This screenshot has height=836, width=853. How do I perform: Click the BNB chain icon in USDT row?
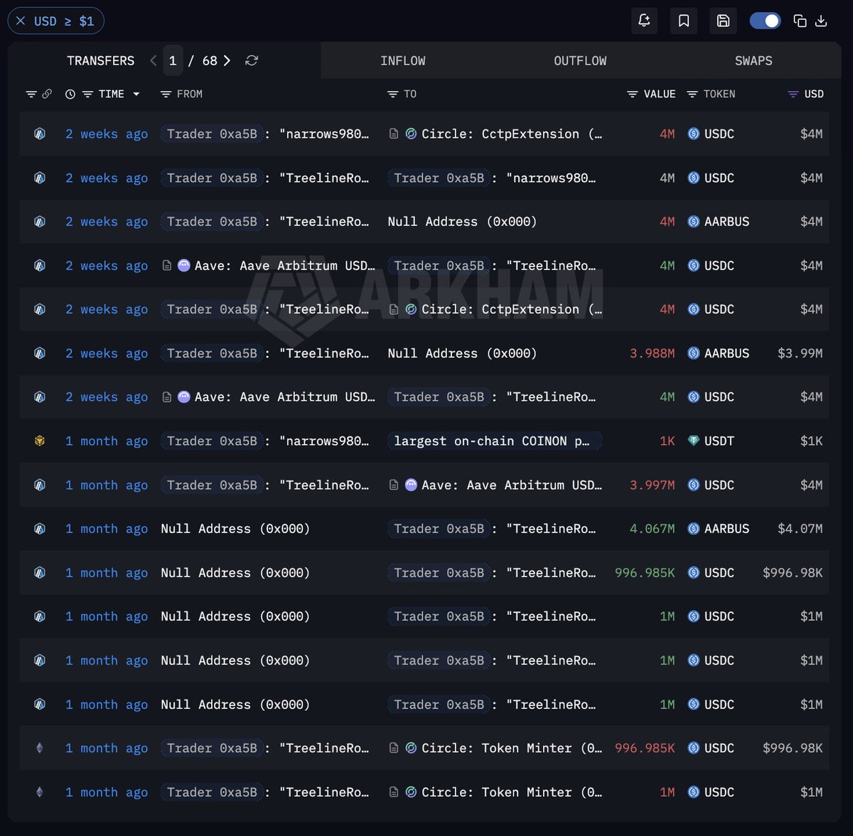[40, 441]
